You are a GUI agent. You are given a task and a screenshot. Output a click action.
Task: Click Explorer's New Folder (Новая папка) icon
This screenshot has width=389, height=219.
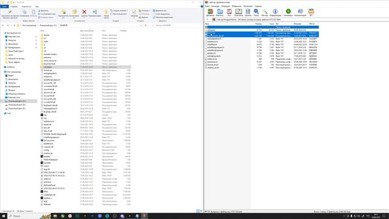click(x=106, y=14)
